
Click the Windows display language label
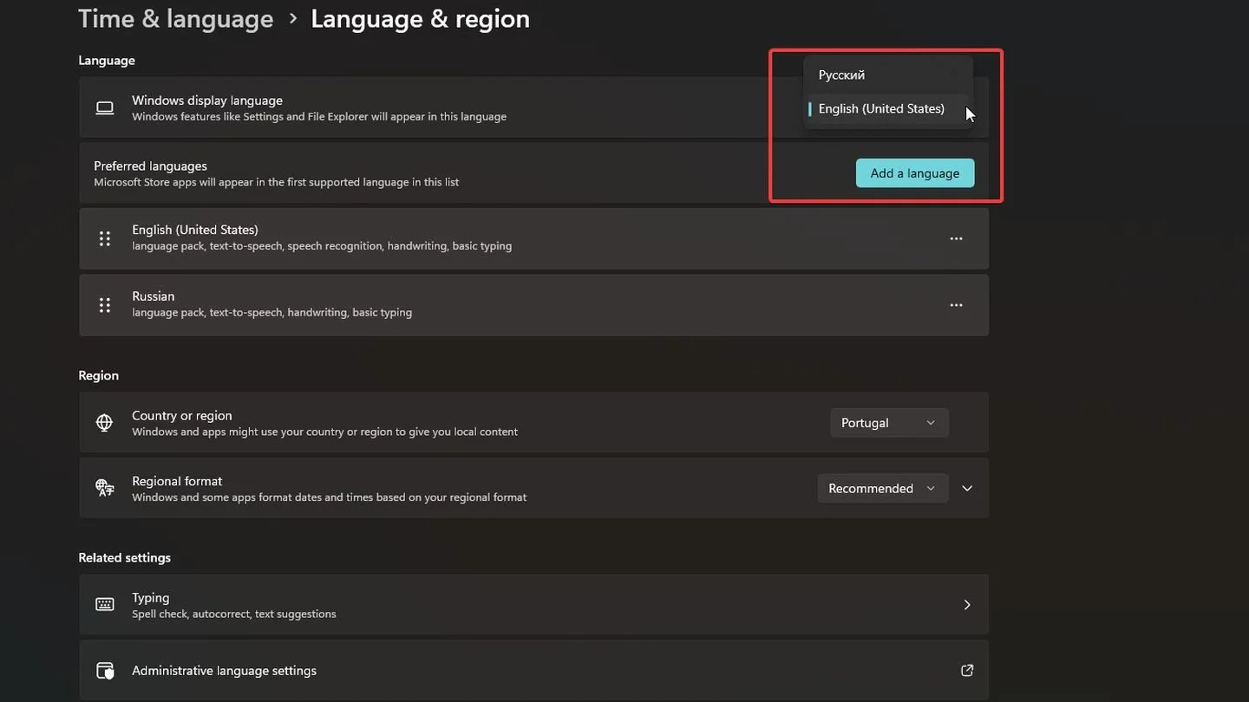pyautogui.click(x=207, y=101)
